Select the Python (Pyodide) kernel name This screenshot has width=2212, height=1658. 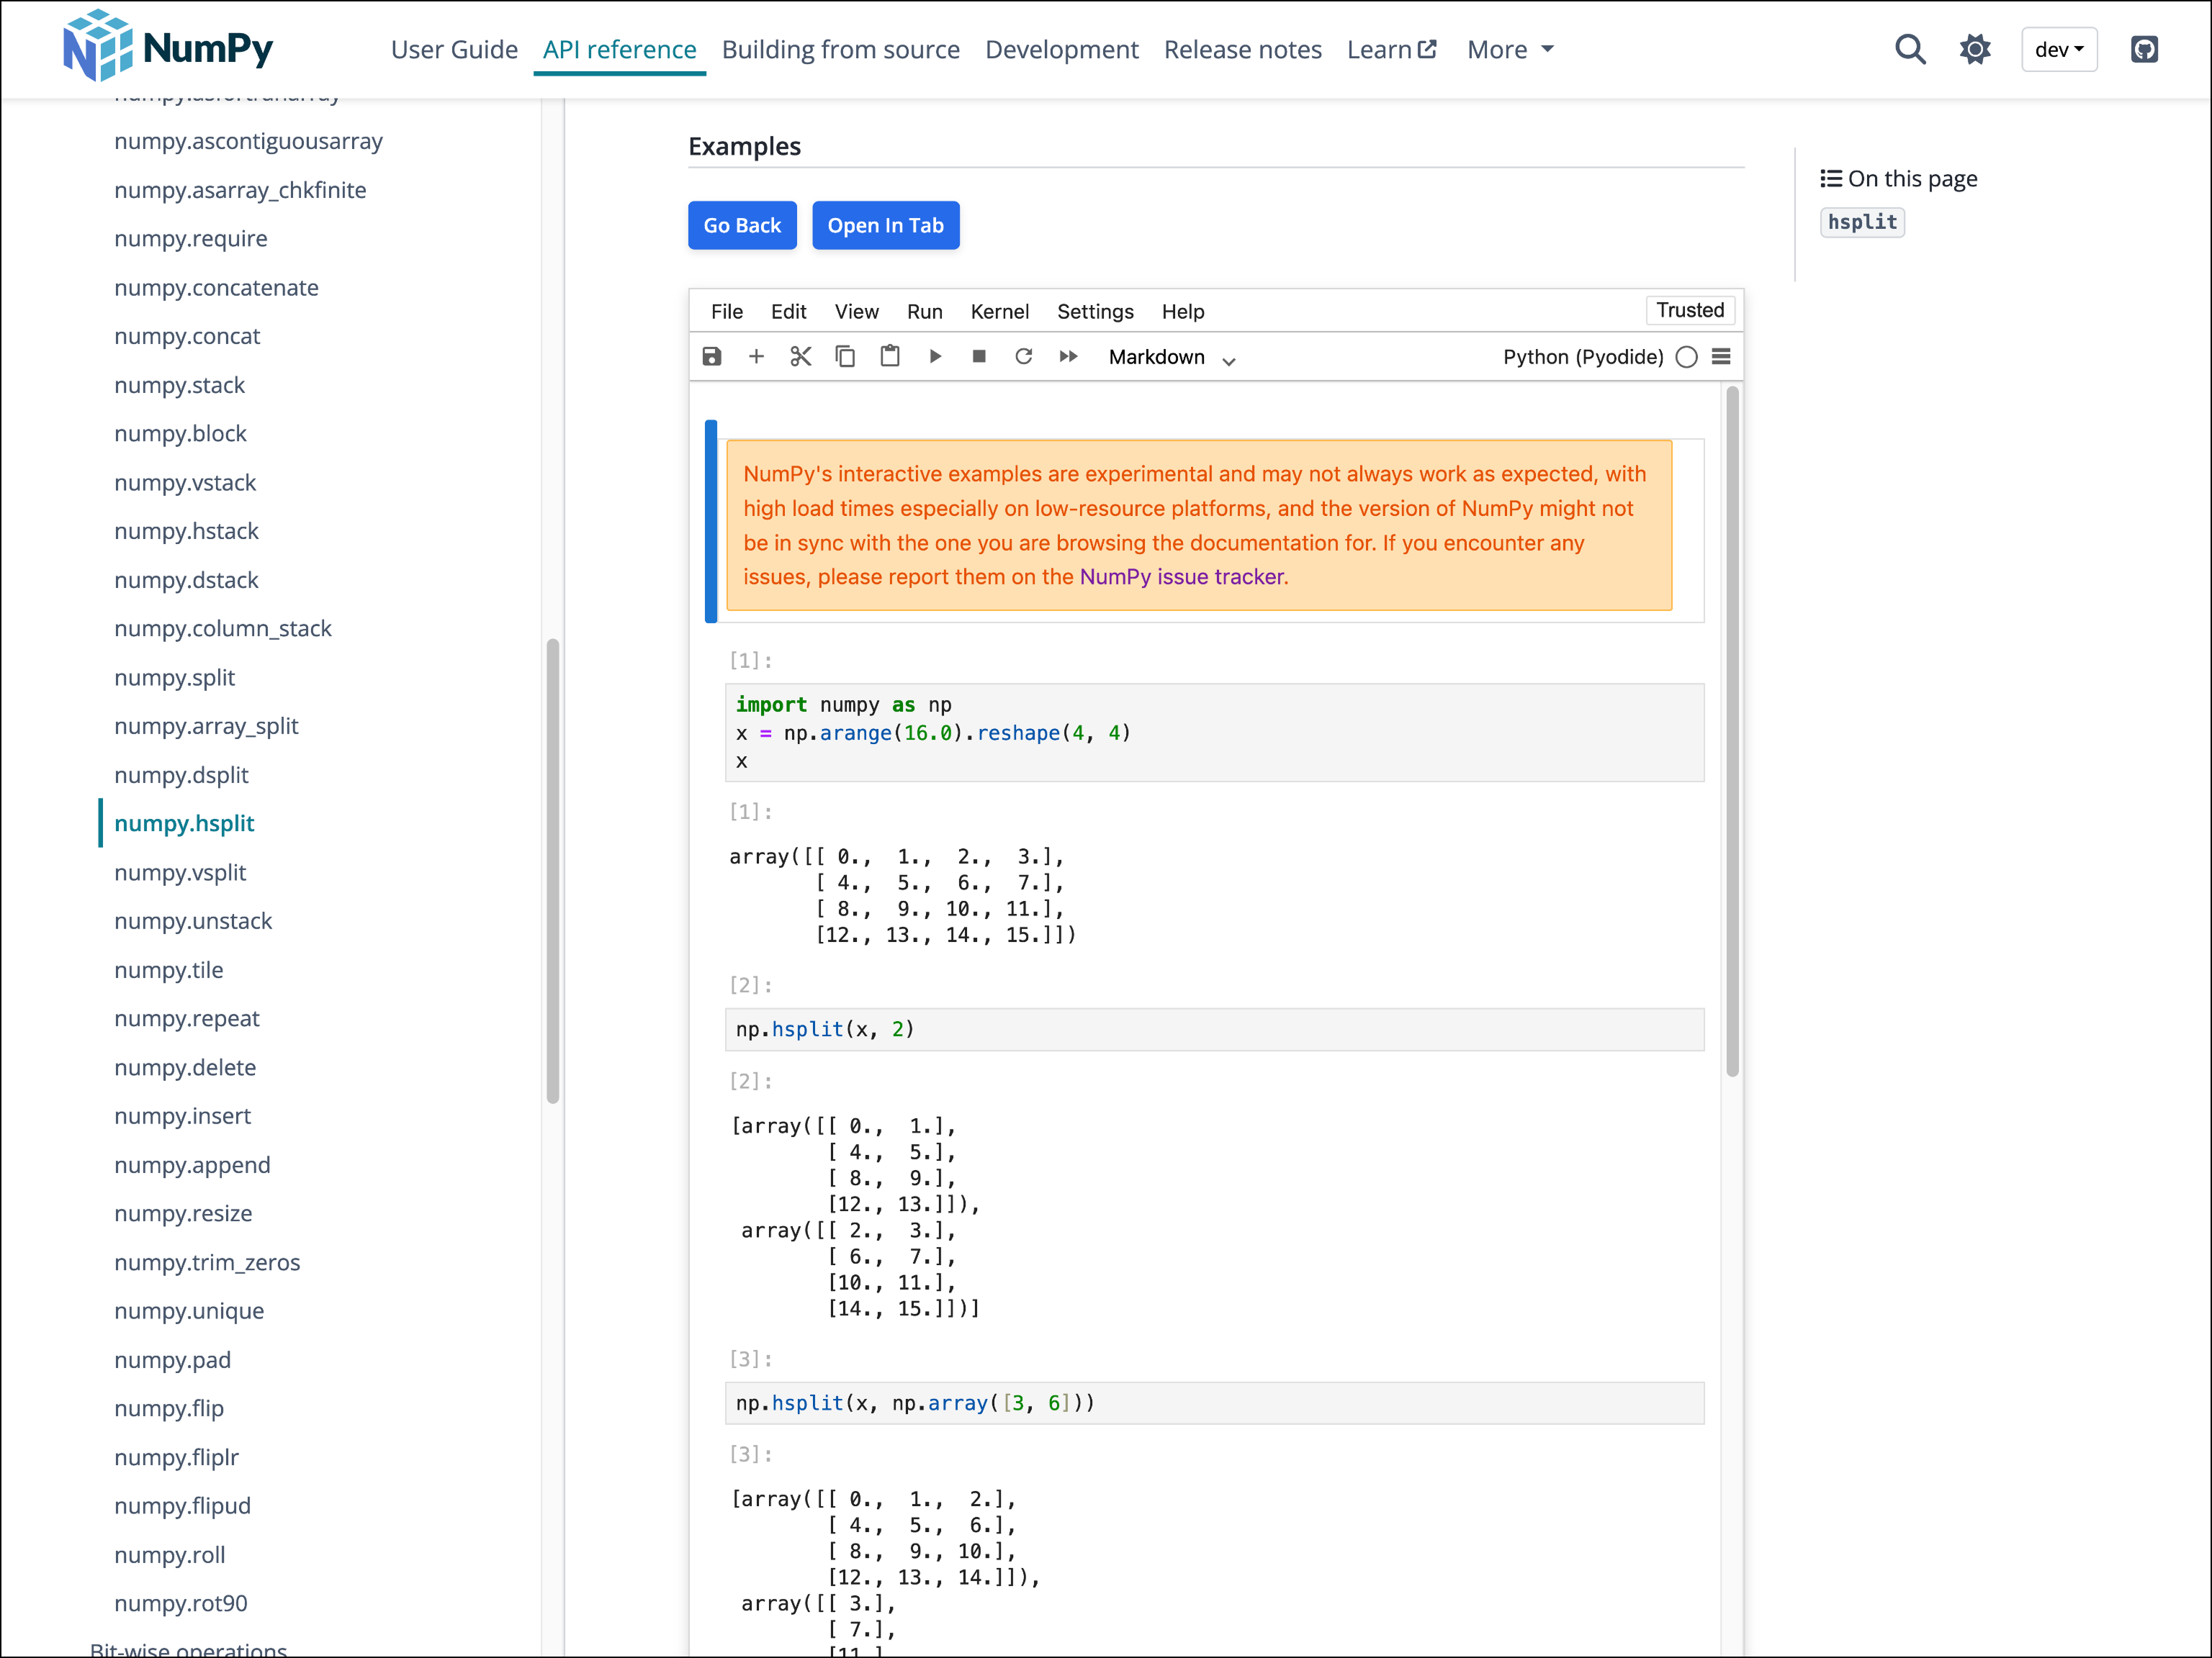click(x=1583, y=358)
